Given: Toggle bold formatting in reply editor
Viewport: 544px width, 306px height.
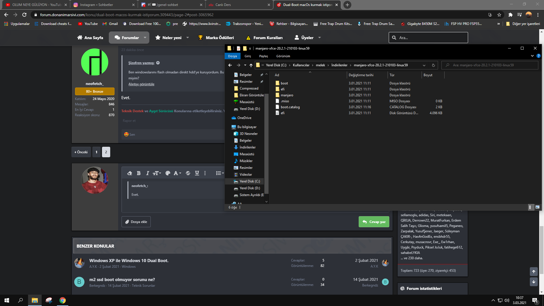Looking at the screenshot, I should tap(139, 173).
